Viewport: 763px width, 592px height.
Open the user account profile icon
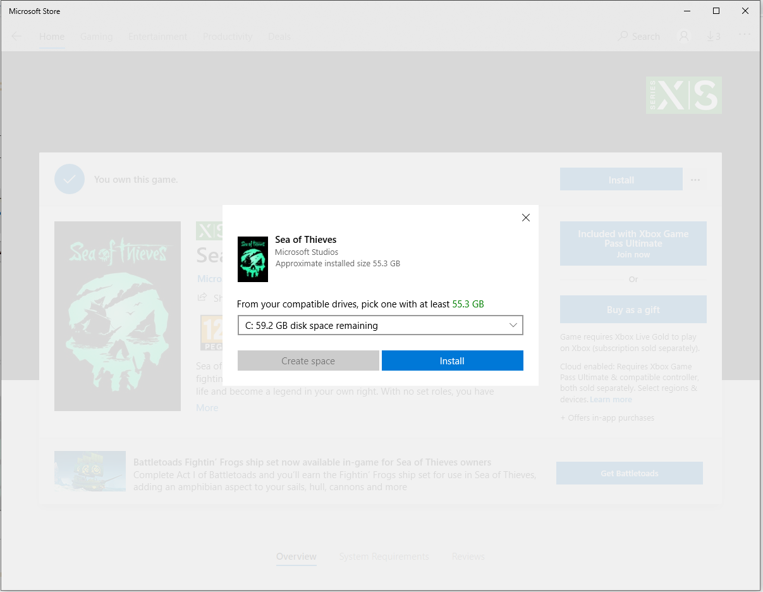[x=684, y=37]
